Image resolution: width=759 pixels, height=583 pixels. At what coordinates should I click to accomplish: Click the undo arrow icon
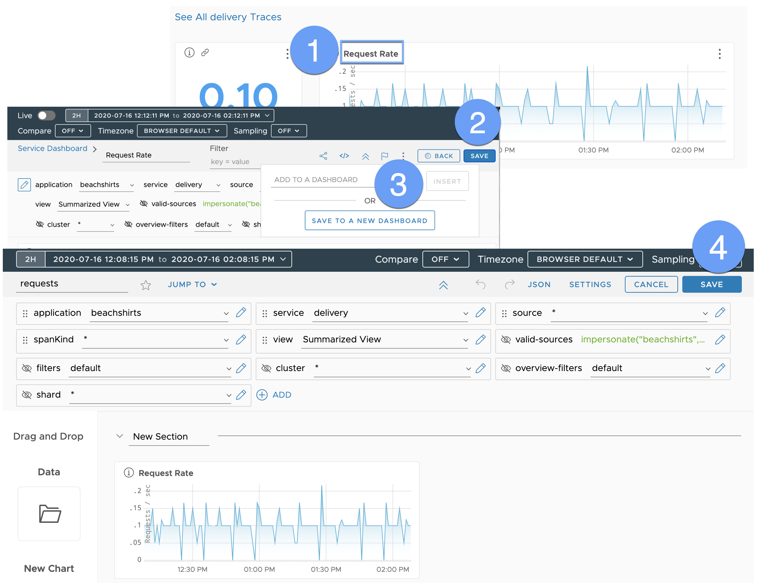481,284
